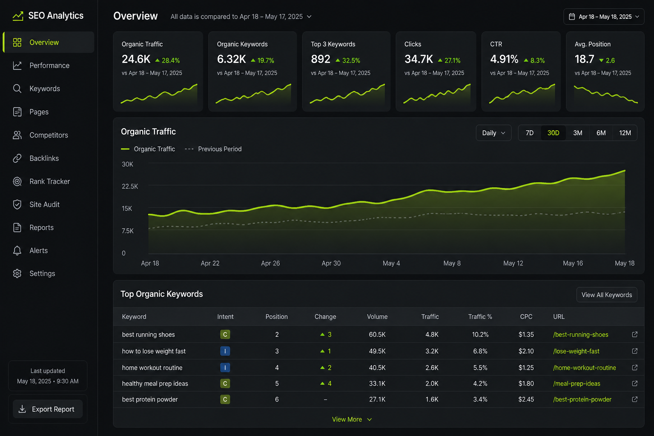Image resolution: width=654 pixels, height=436 pixels.
Task: Open the Daily granularity dropdown
Action: 493,133
